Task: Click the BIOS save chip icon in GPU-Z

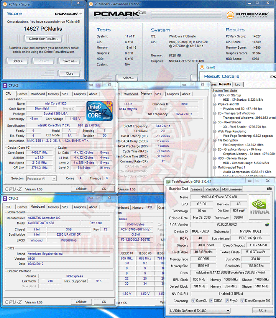Action: [267, 225]
